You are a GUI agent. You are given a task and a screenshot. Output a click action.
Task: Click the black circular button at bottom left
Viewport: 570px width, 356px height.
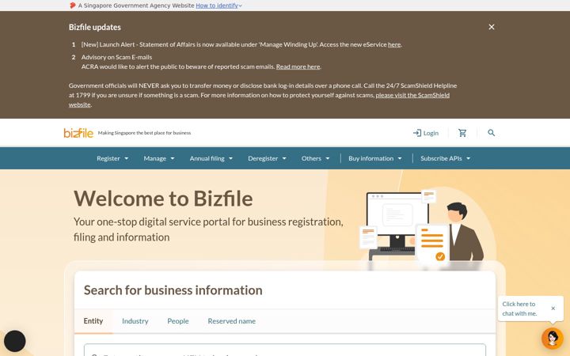pos(15,341)
